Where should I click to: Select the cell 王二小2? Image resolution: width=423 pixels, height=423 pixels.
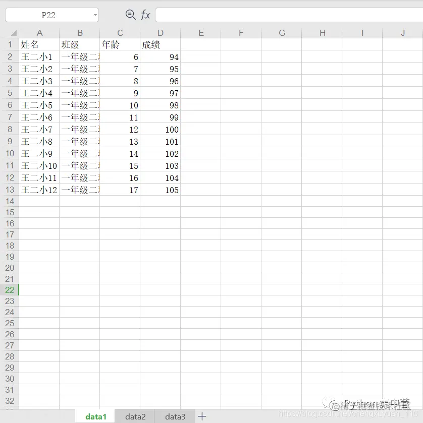pos(39,69)
